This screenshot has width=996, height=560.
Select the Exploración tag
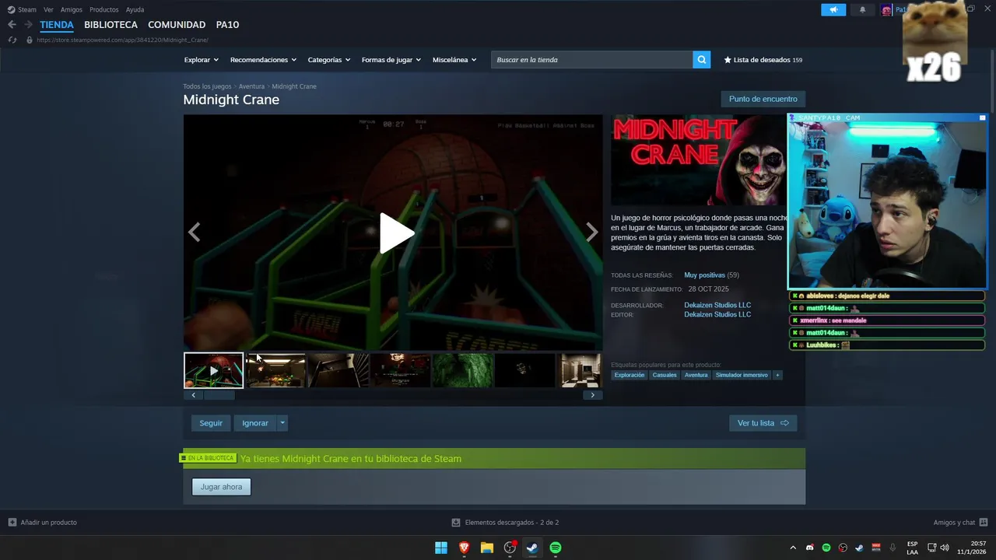[630, 375]
